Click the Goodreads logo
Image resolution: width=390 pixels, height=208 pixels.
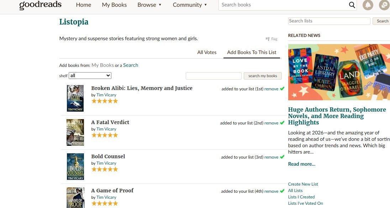pyautogui.click(x=40, y=5)
